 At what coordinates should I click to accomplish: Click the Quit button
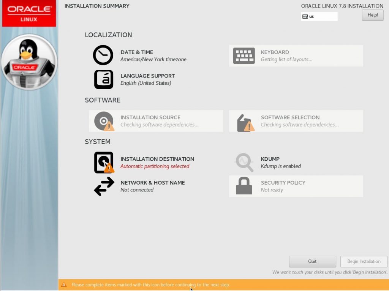pos(312,261)
